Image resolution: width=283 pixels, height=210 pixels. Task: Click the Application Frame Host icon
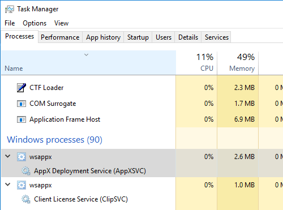(22, 119)
